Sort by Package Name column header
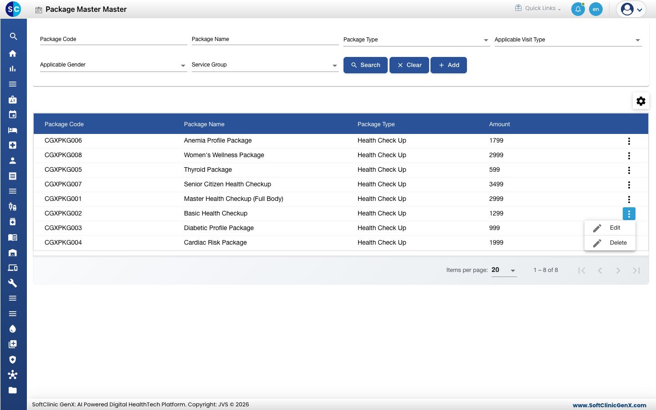Viewport: 656px width, 410px height. click(x=204, y=124)
